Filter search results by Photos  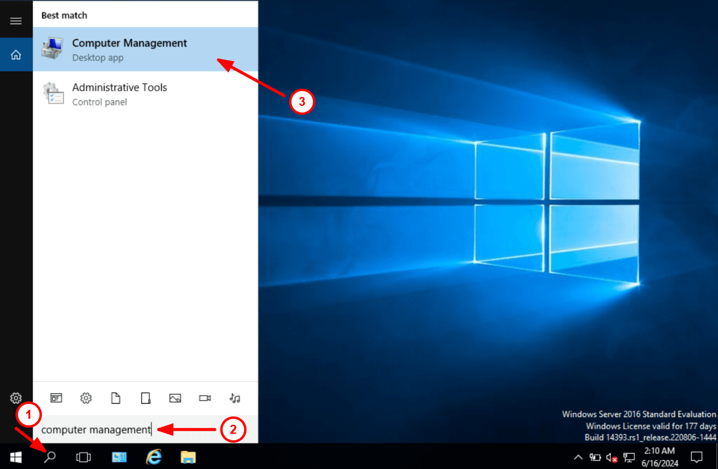[175, 398]
